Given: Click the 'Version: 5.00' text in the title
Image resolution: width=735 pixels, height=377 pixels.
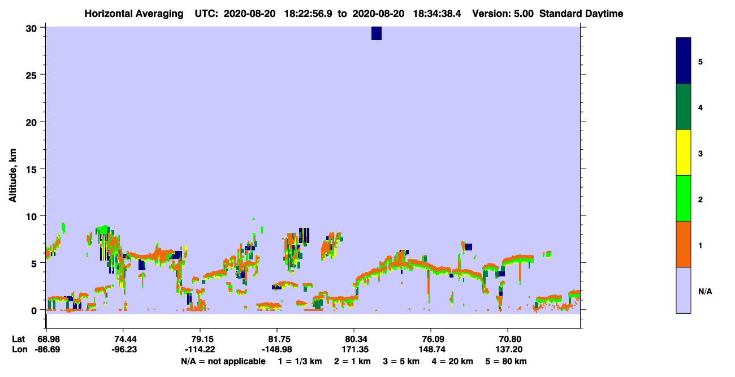Looking at the screenshot, I should (x=503, y=14).
